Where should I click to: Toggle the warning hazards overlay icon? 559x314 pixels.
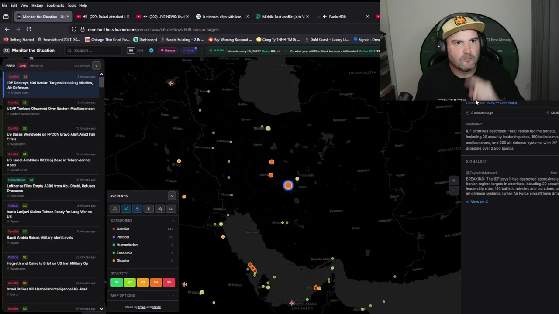160,209
